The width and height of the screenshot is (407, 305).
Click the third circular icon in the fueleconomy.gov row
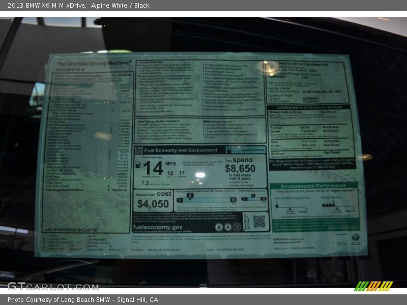237,228
